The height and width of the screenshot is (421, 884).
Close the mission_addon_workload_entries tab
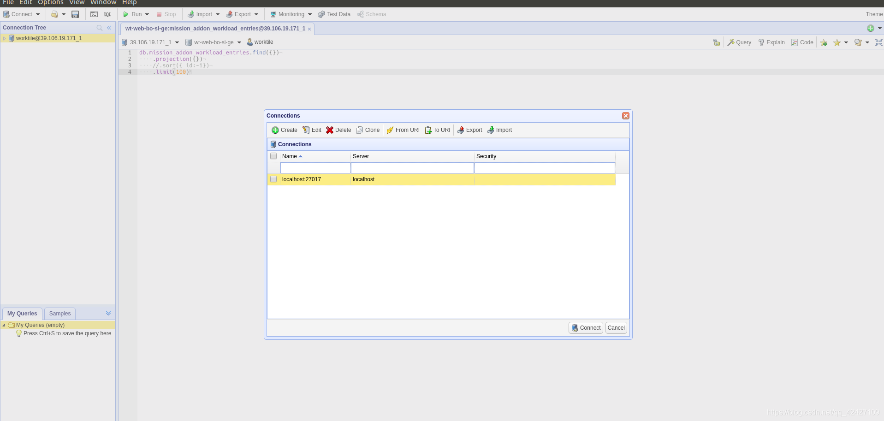click(309, 29)
